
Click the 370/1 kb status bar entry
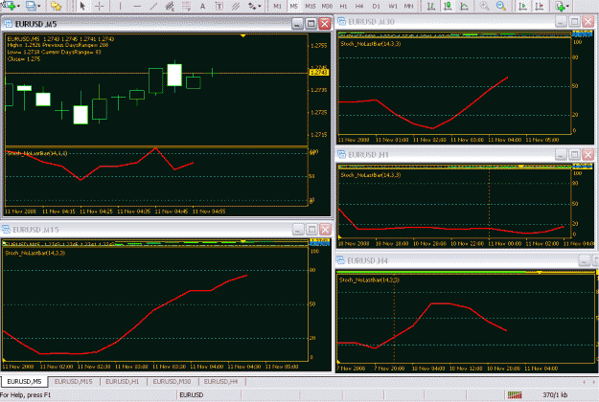555,394
